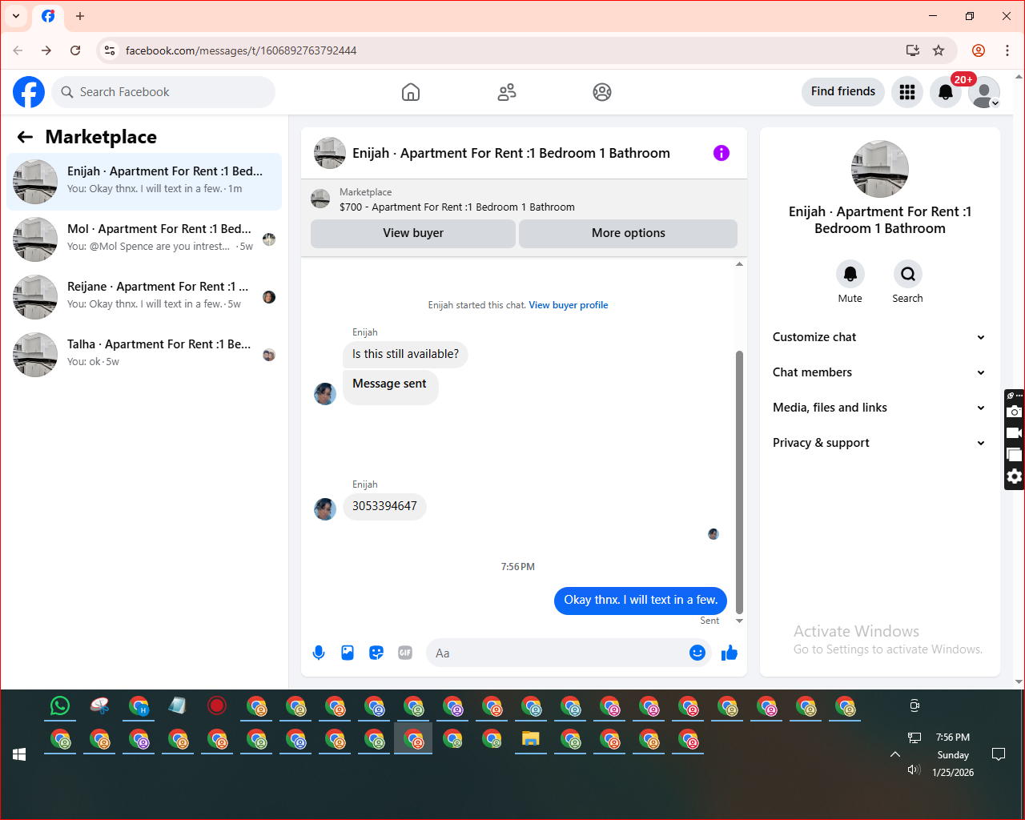Click the "3053394647" message bubble
Viewport: 1025px width, 820px height.
pos(384,506)
